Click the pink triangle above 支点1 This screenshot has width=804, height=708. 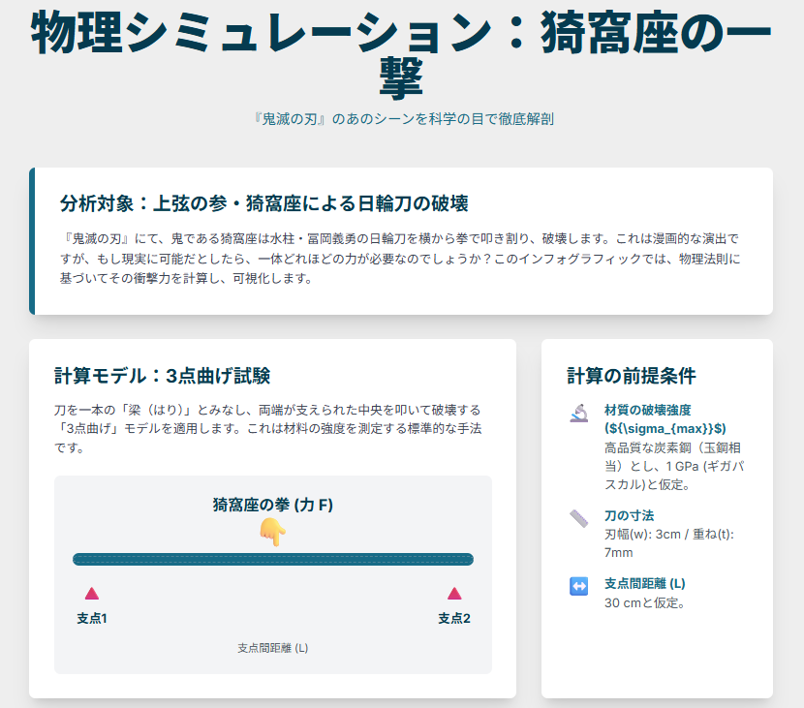[92, 593]
